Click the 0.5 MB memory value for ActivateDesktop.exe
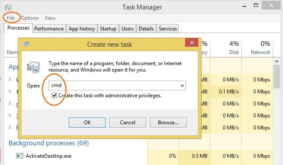The height and width of the screenshot is (165, 283). (x=199, y=156)
